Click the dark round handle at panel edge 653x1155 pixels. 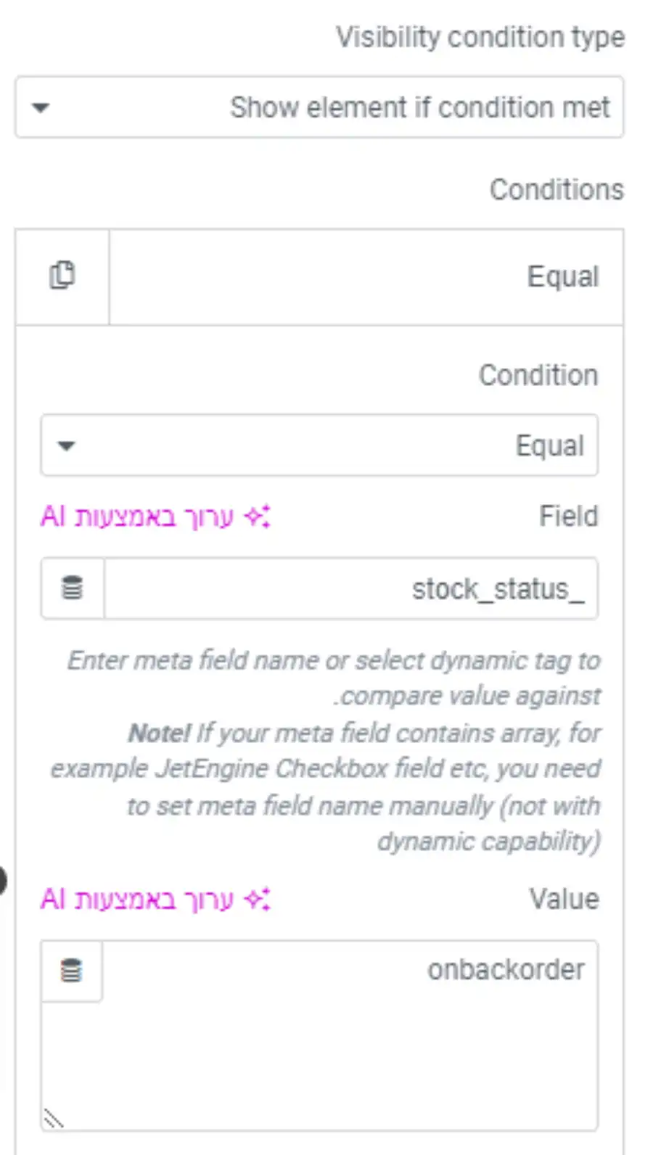[2, 880]
